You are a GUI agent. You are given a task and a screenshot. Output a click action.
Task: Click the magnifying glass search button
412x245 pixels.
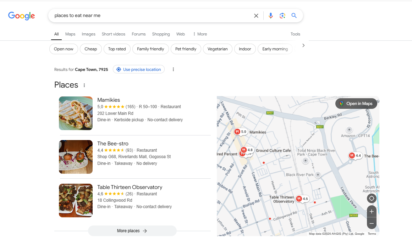[294, 16]
